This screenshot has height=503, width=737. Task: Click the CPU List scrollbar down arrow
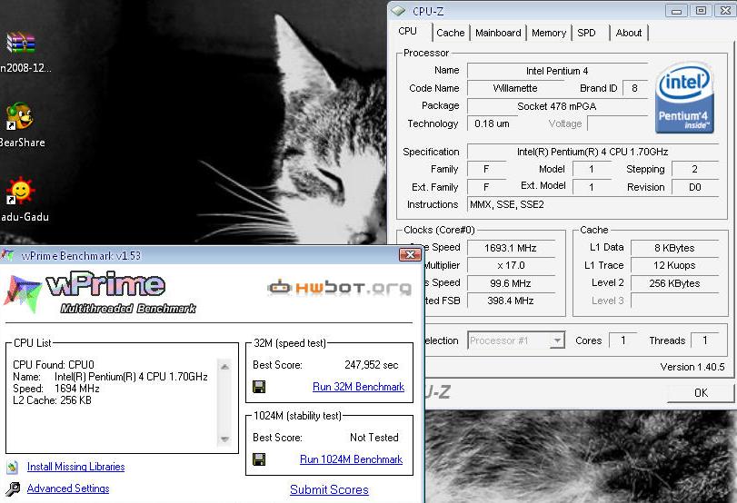point(224,439)
